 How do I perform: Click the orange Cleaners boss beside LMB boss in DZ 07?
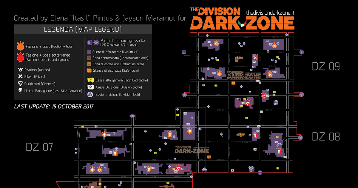coord(100,169)
